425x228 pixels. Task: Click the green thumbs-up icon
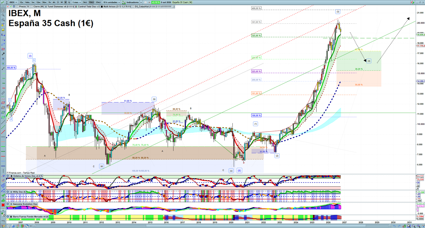[x=3, y=200]
